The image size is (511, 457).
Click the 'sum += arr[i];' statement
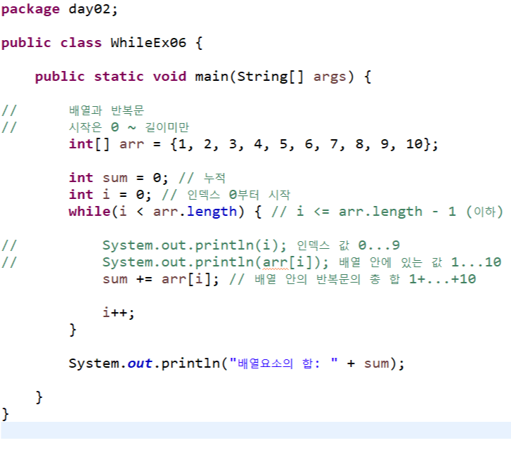point(161,279)
